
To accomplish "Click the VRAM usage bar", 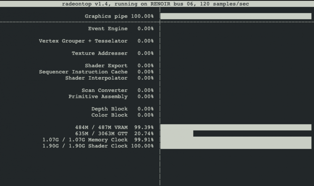I will point(236,128).
